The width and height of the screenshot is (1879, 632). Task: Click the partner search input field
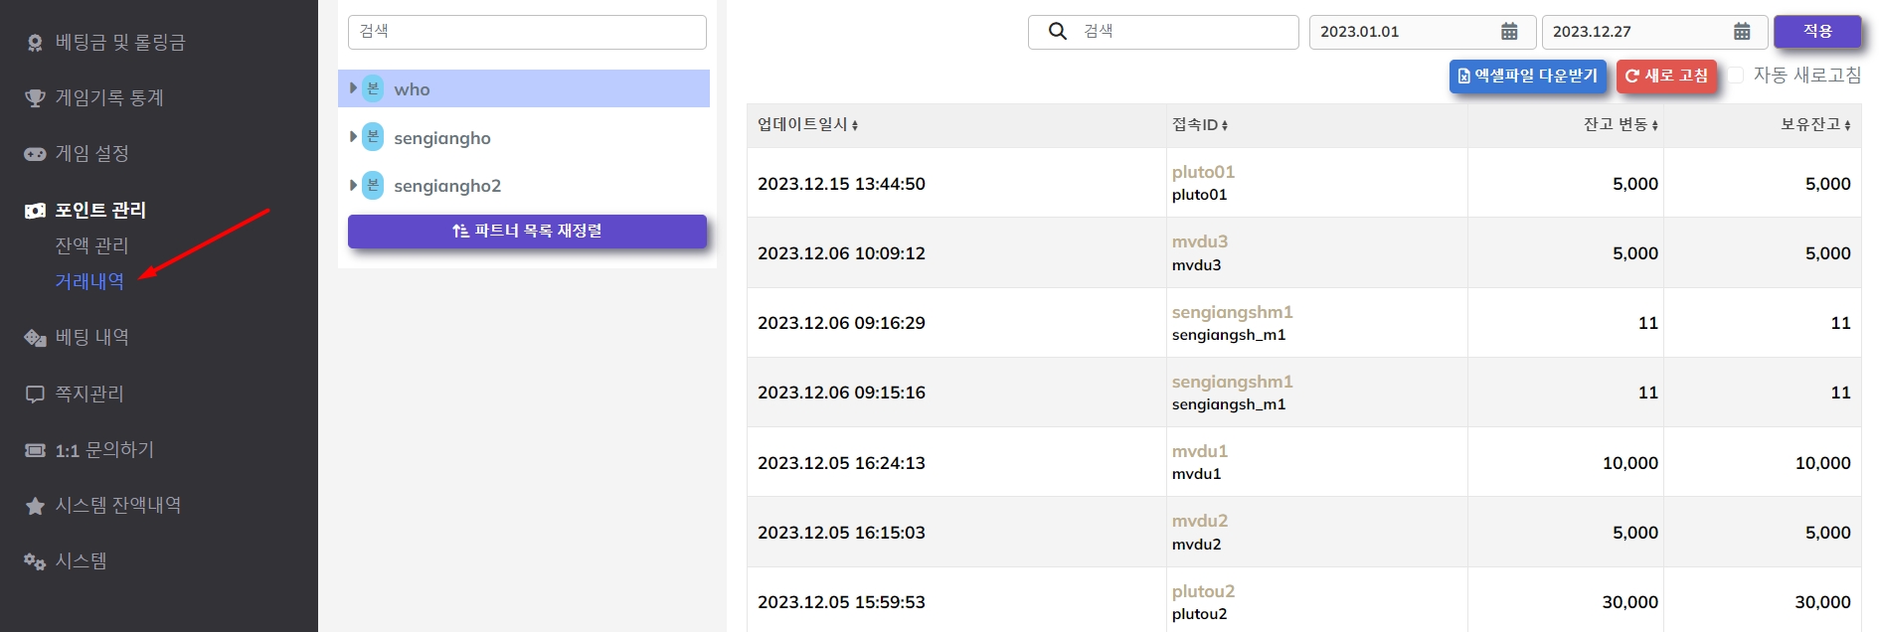[x=527, y=32]
